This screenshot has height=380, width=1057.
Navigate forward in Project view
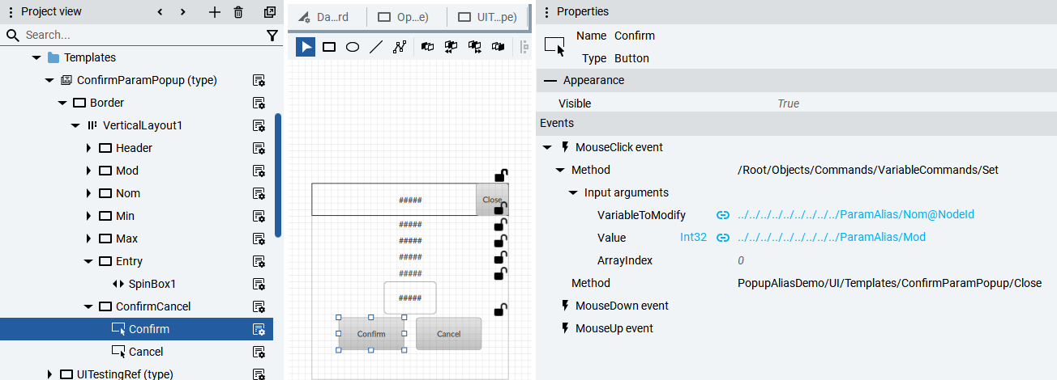[x=183, y=12]
